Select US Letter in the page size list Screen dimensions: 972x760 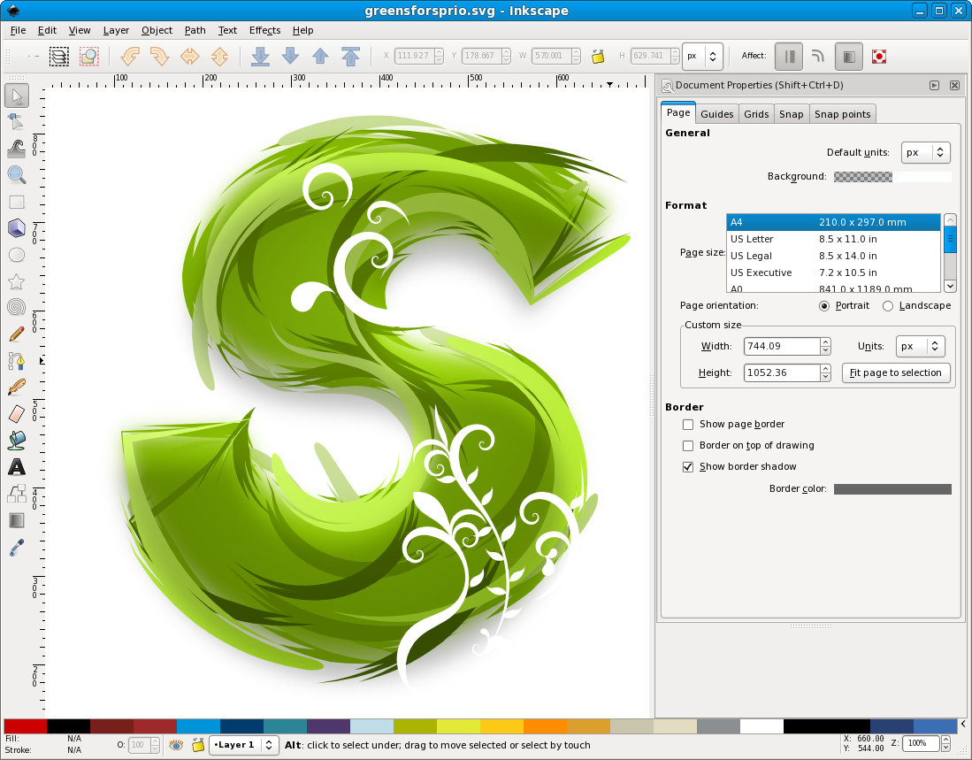tap(796, 239)
